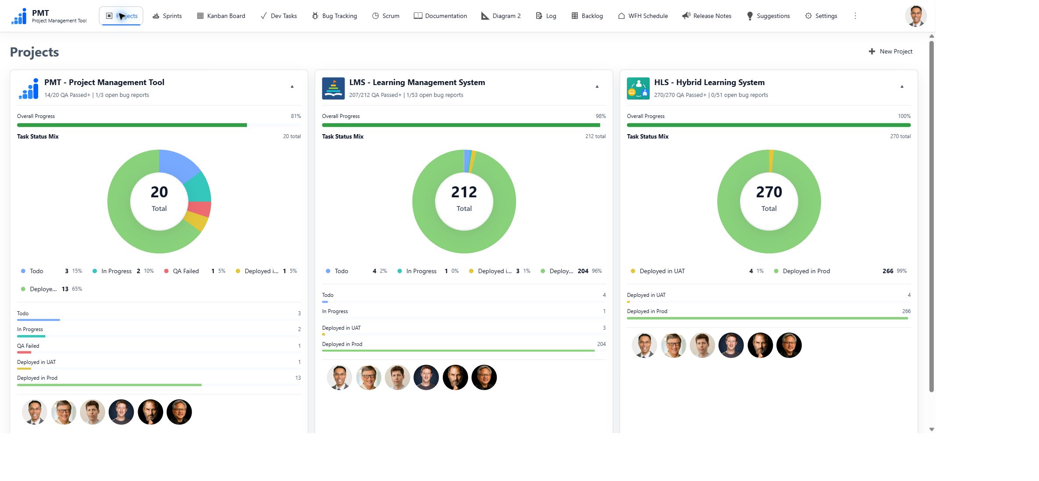Click New Project button
The width and height of the screenshot is (1039, 481).
pyautogui.click(x=890, y=51)
